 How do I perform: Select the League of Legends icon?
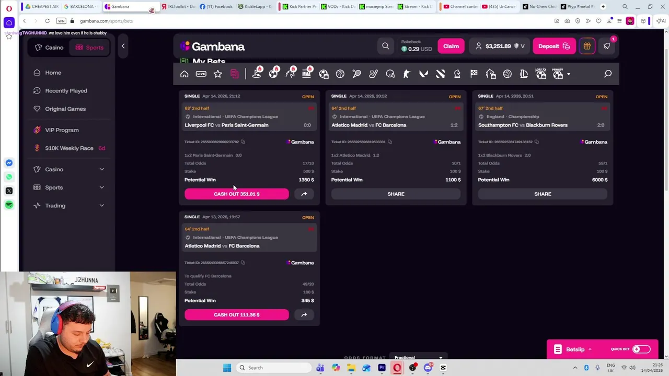pyautogui.click(x=524, y=74)
